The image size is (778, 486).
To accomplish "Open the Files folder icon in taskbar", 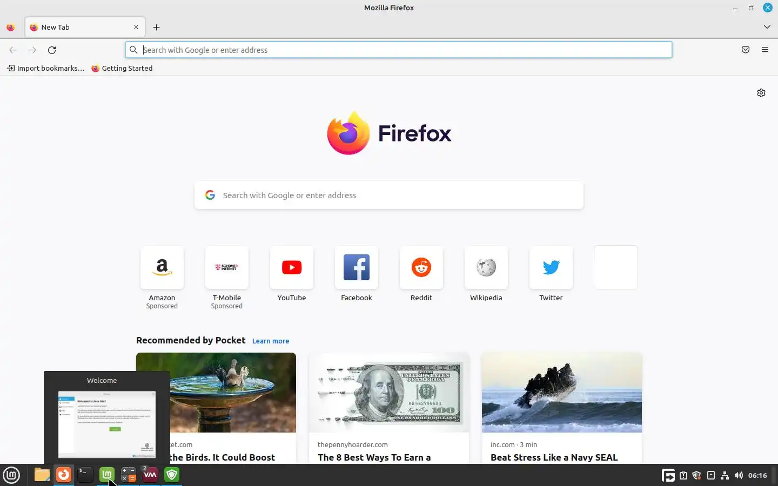I will coord(42,475).
